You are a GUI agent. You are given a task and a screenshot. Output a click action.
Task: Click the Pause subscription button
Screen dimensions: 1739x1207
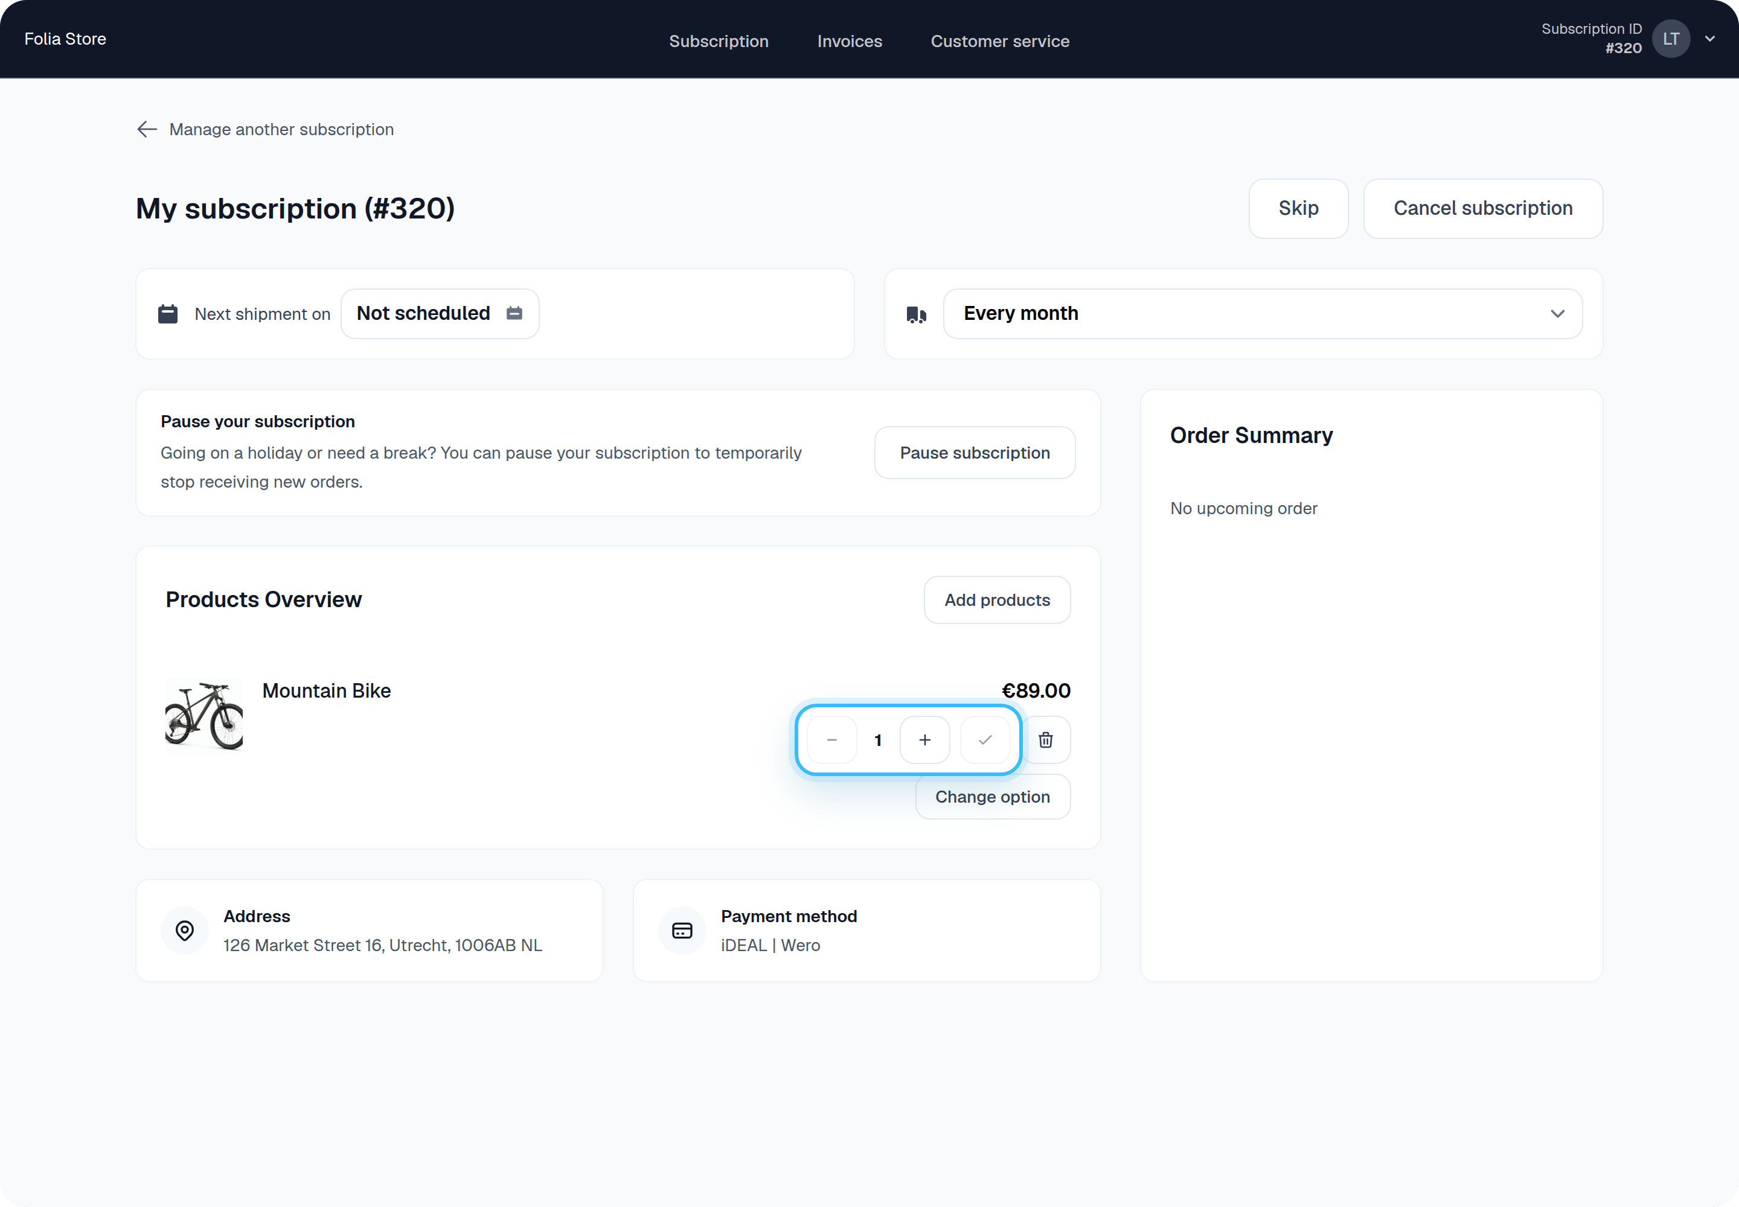(x=975, y=452)
